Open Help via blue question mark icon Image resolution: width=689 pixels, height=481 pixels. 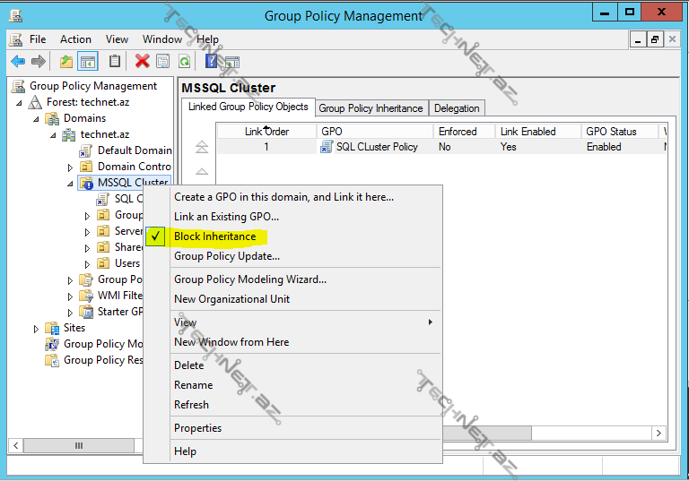[212, 61]
